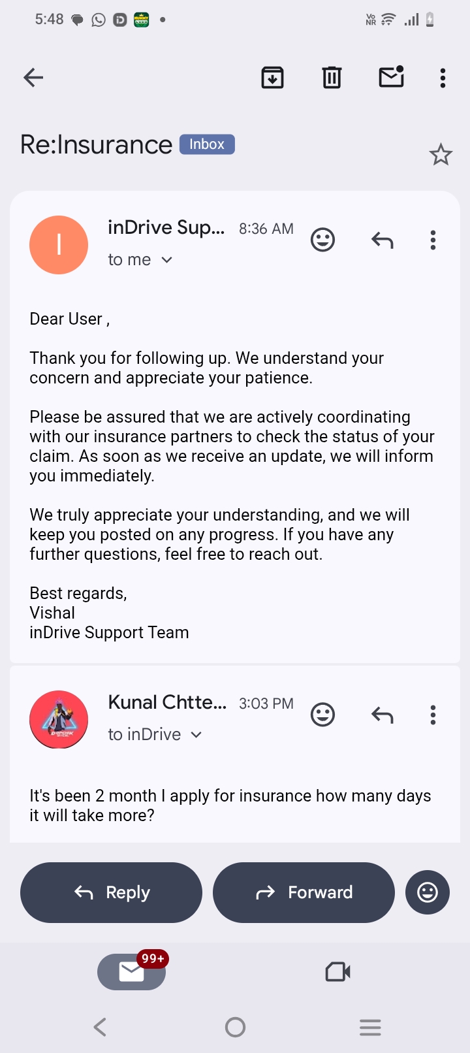Open the top-right overflow menu
Image resolution: width=470 pixels, height=1053 pixels.
[443, 78]
